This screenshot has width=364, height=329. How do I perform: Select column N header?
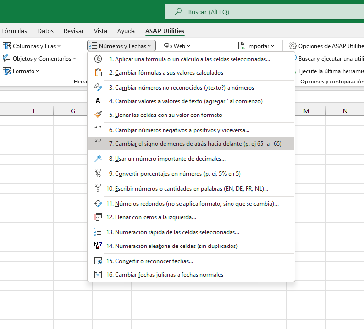345,111
